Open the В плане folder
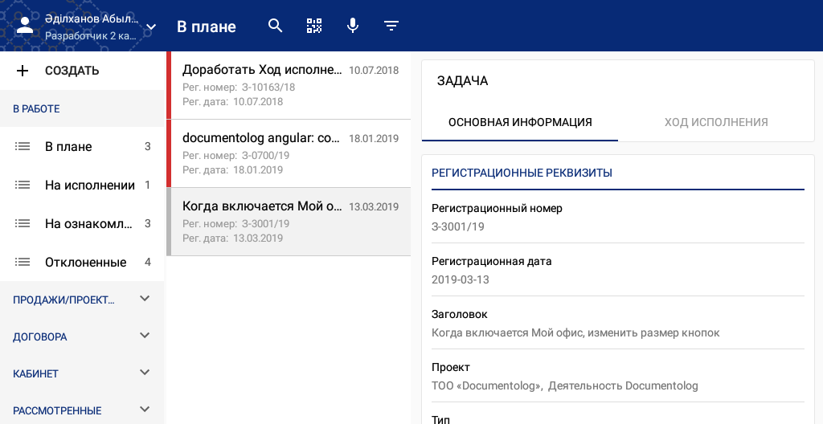 [68, 147]
